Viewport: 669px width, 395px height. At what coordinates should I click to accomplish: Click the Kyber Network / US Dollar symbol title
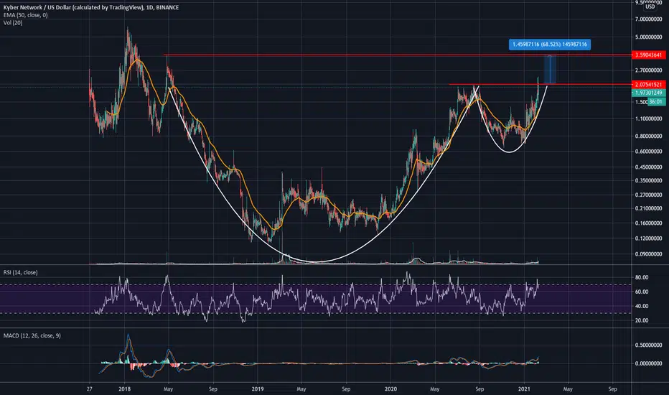(91, 7)
